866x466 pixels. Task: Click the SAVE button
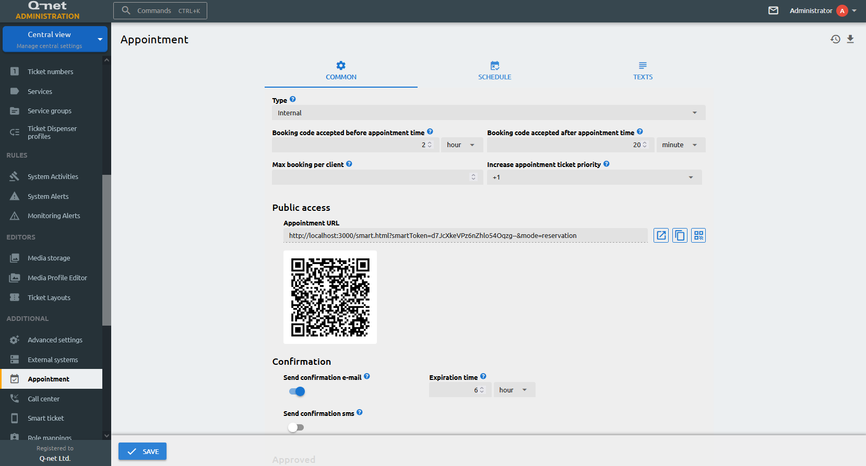click(143, 451)
